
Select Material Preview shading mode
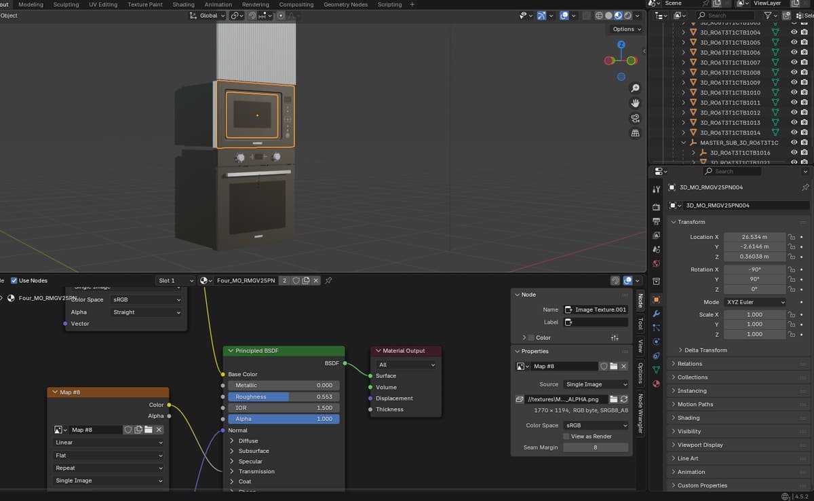coord(618,15)
